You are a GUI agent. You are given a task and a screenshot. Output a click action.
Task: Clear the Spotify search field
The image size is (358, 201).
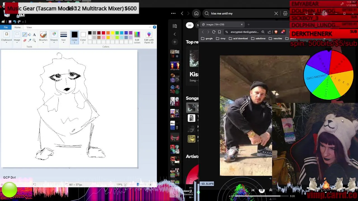click(x=276, y=13)
